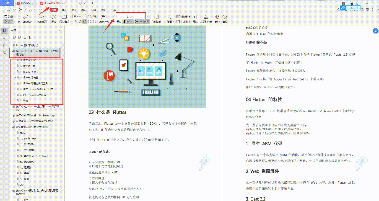Select the selection arrow tool
Screen dimensions: 379x201
[8, 21]
